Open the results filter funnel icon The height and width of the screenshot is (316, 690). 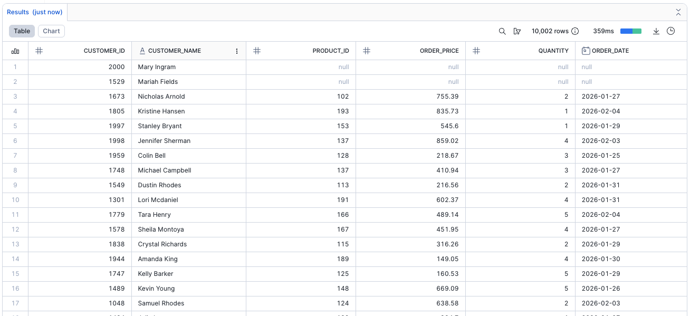(x=517, y=31)
